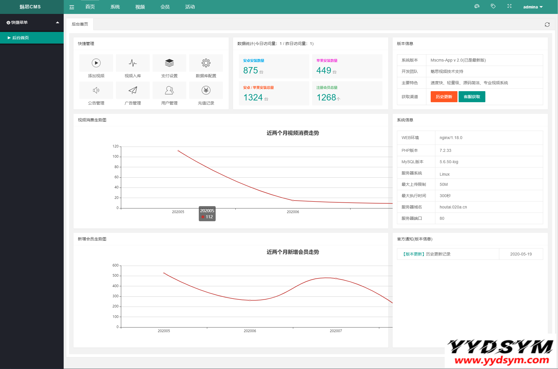Open payment settings layers icon

click(169, 63)
